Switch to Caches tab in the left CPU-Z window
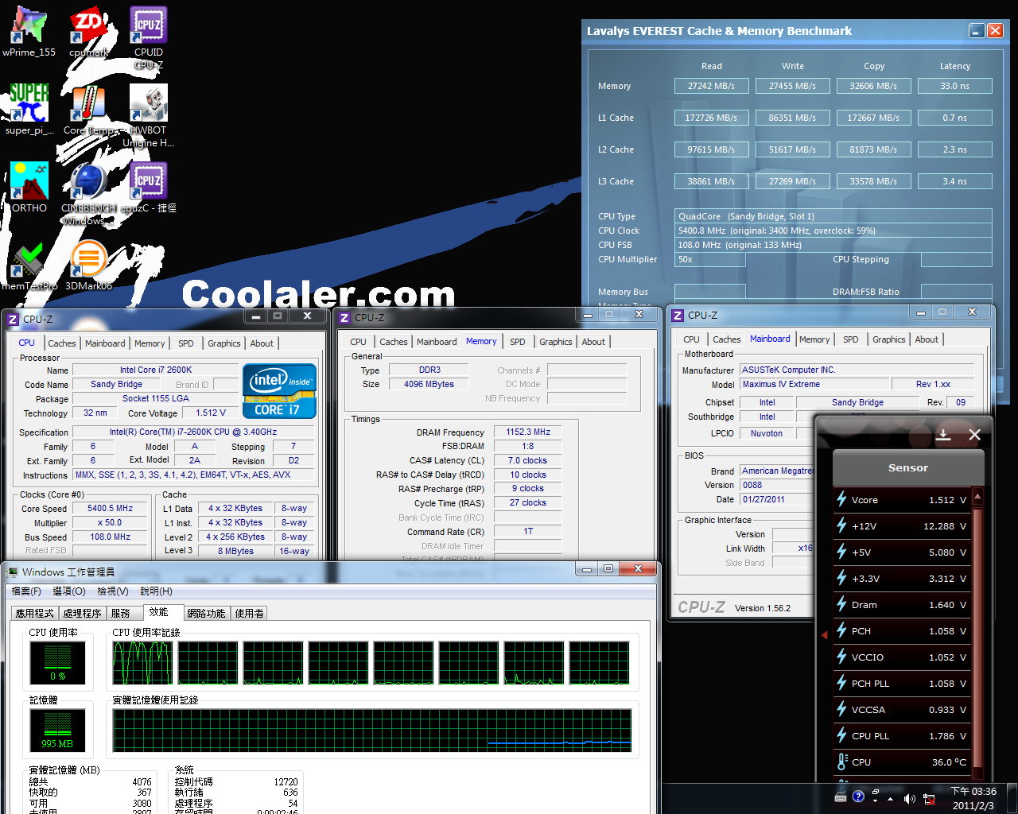Viewport: 1018px width, 814px height. 62,343
